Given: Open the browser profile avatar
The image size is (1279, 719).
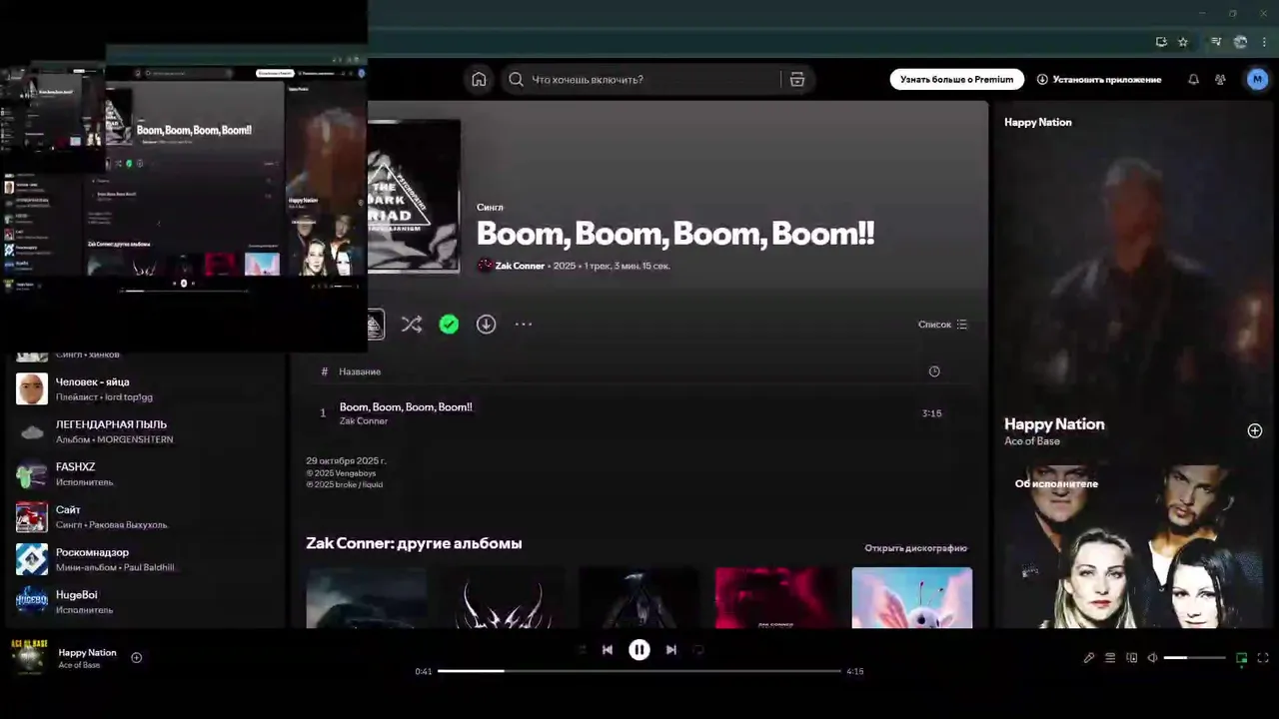Looking at the screenshot, I should (x=1241, y=42).
